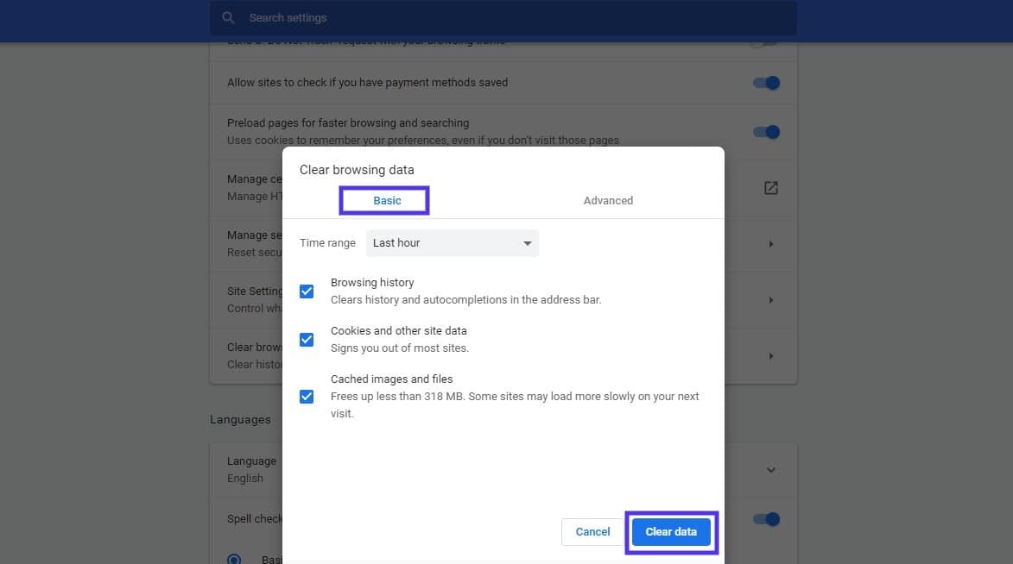Open the Time range combo box
This screenshot has height=564, width=1013.
(451, 243)
